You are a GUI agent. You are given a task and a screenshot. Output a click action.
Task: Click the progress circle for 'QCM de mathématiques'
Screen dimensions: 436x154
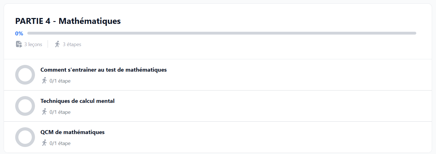25,137
